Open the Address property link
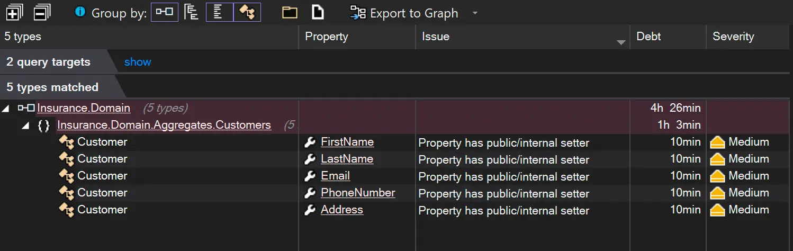 342,210
